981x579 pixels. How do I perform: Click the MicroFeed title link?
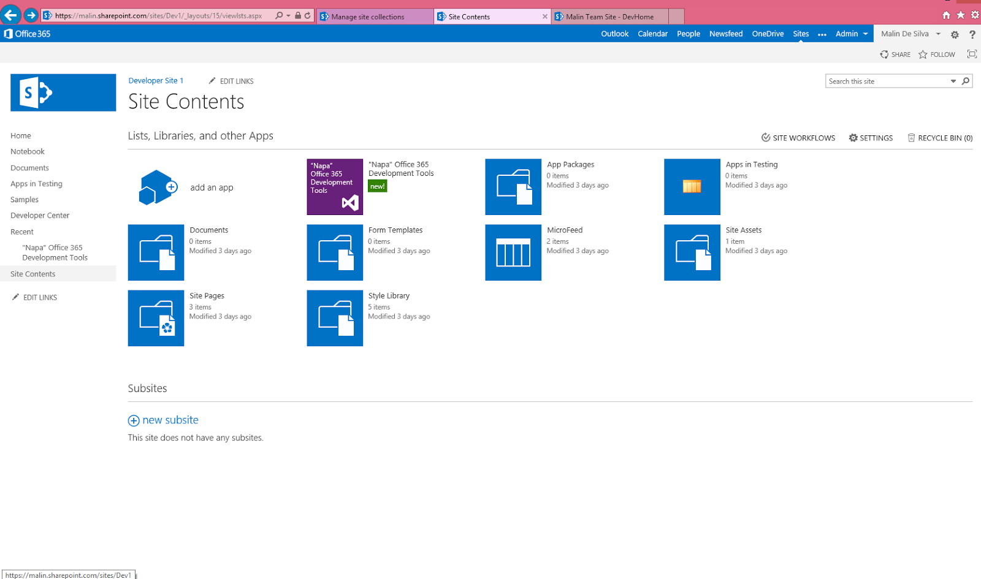565,230
